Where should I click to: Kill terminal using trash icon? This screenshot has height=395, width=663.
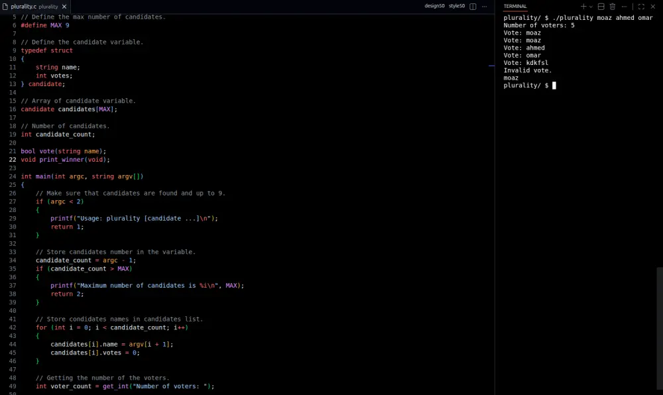(612, 7)
